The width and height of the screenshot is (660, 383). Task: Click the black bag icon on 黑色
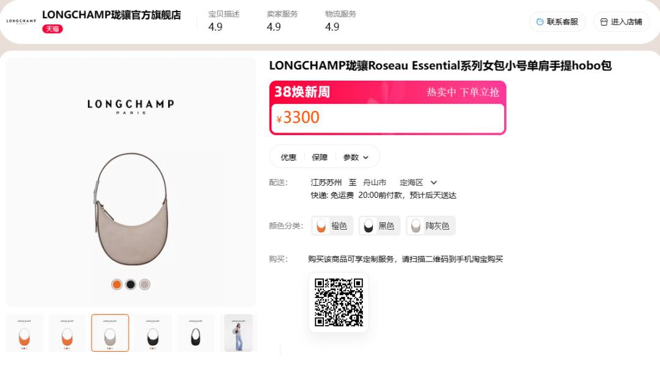coord(369,225)
